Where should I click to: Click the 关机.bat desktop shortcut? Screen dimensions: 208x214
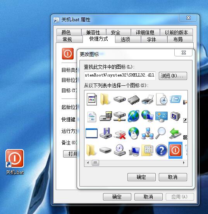(x=15, y=162)
